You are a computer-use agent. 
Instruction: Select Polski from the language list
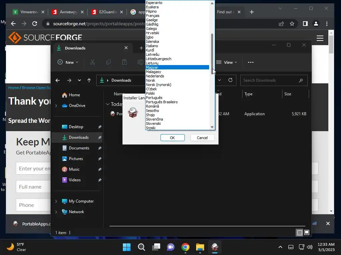(x=177, y=93)
